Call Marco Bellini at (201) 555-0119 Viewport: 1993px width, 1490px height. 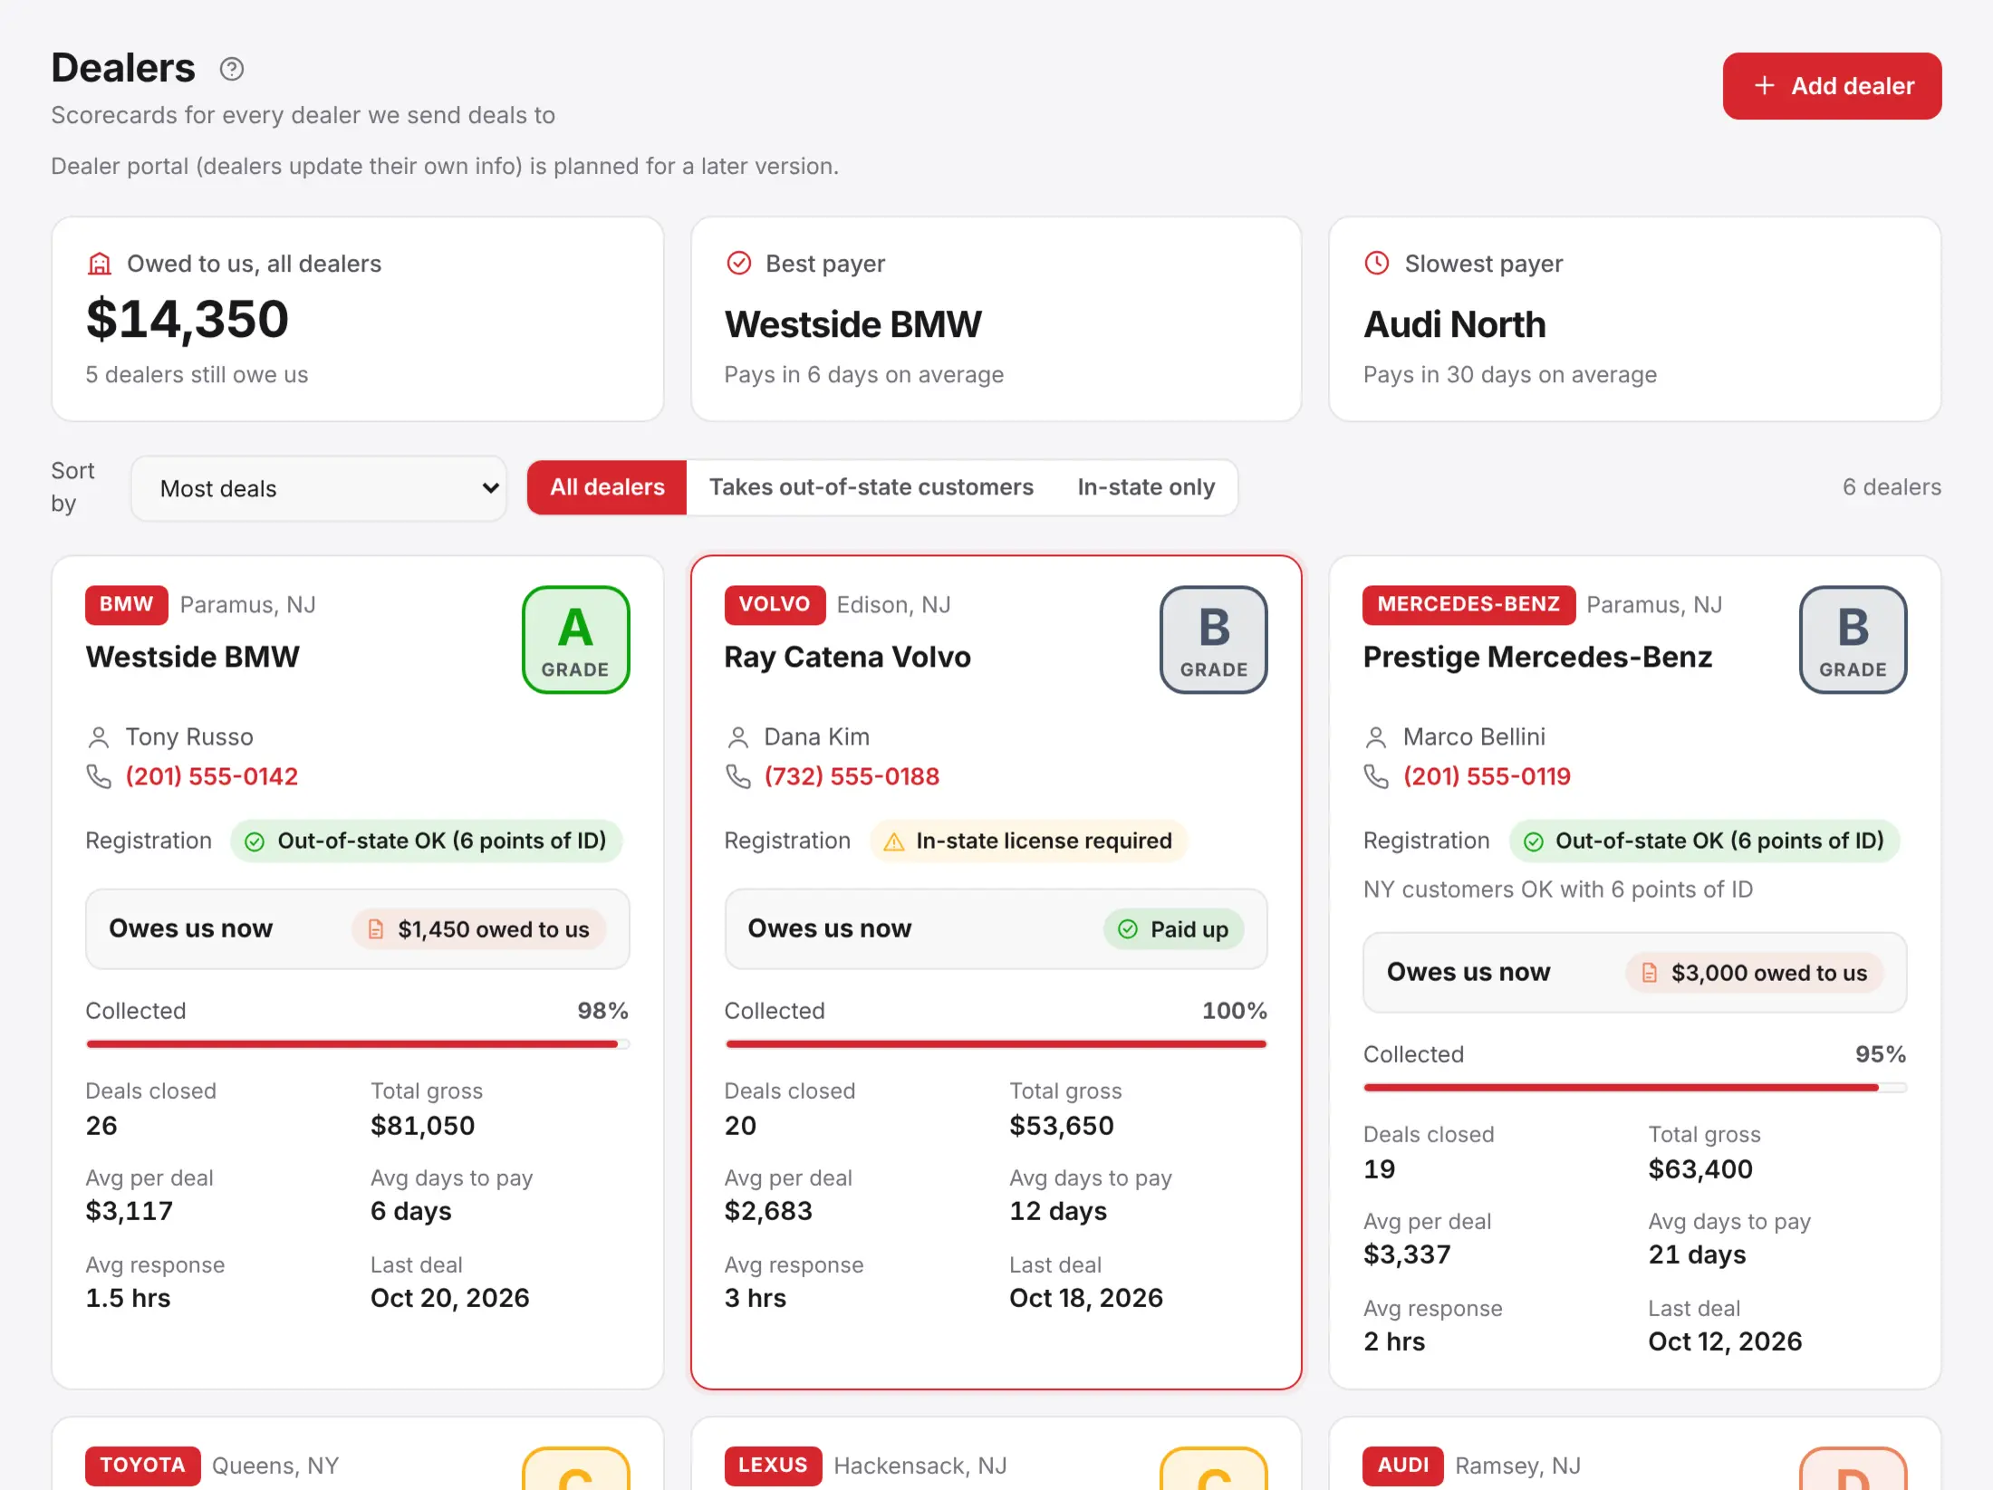click(1487, 776)
